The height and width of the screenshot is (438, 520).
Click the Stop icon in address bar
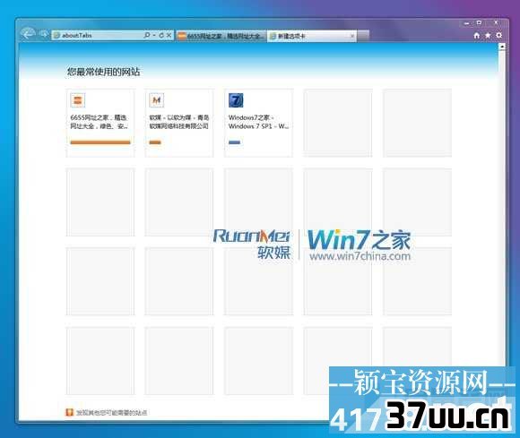tap(169, 35)
